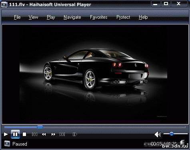Mute audio with the speaker icon
This screenshot has height=150, width=190.
(x=158, y=134)
